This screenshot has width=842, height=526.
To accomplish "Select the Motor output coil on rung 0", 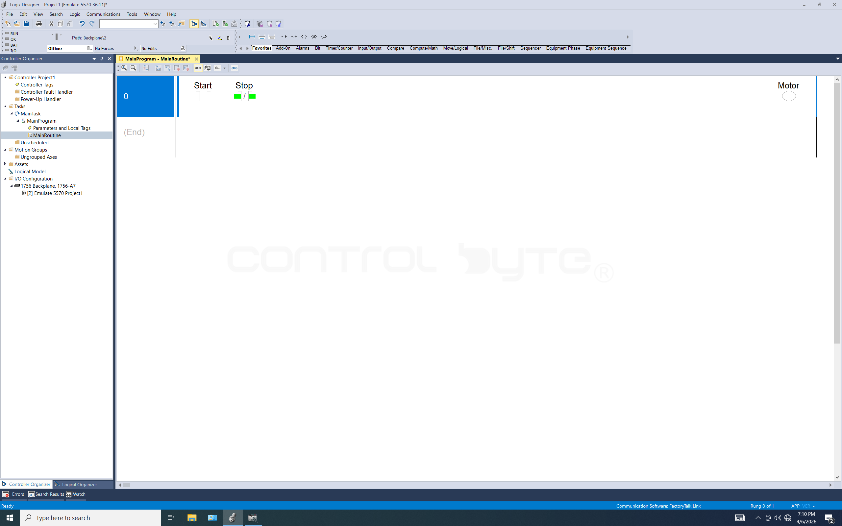I will click(x=788, y=96).
